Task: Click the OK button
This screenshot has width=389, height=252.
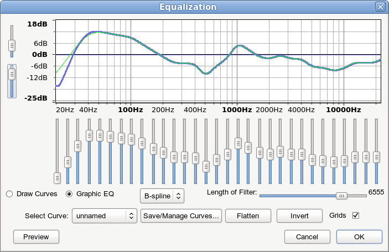Action: [359, 237]
